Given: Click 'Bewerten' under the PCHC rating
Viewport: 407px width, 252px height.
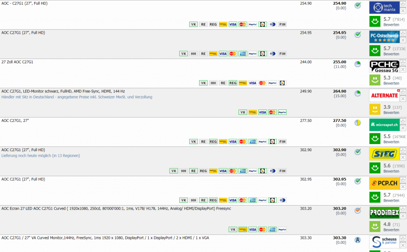Looking at the screenshot, I should click(x=391, y=83).
